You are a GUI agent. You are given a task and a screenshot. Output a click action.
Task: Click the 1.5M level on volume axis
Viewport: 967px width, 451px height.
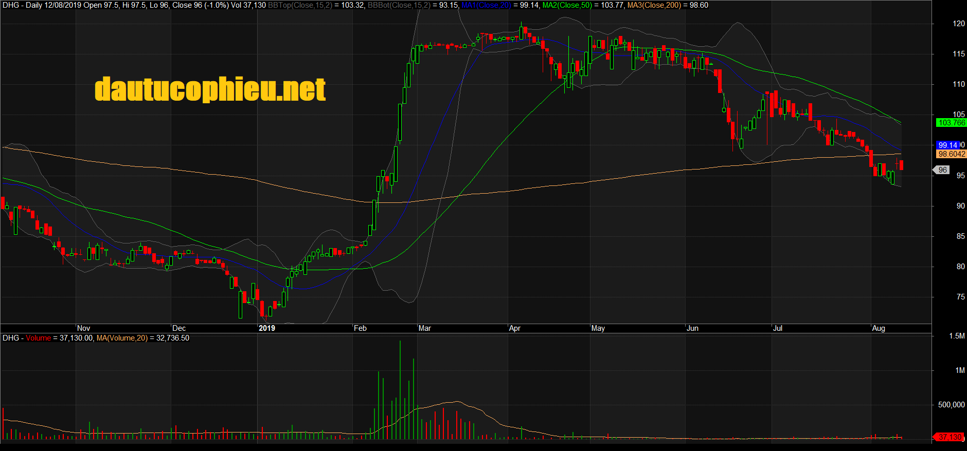pyautogui.click(x=957, y=336)
